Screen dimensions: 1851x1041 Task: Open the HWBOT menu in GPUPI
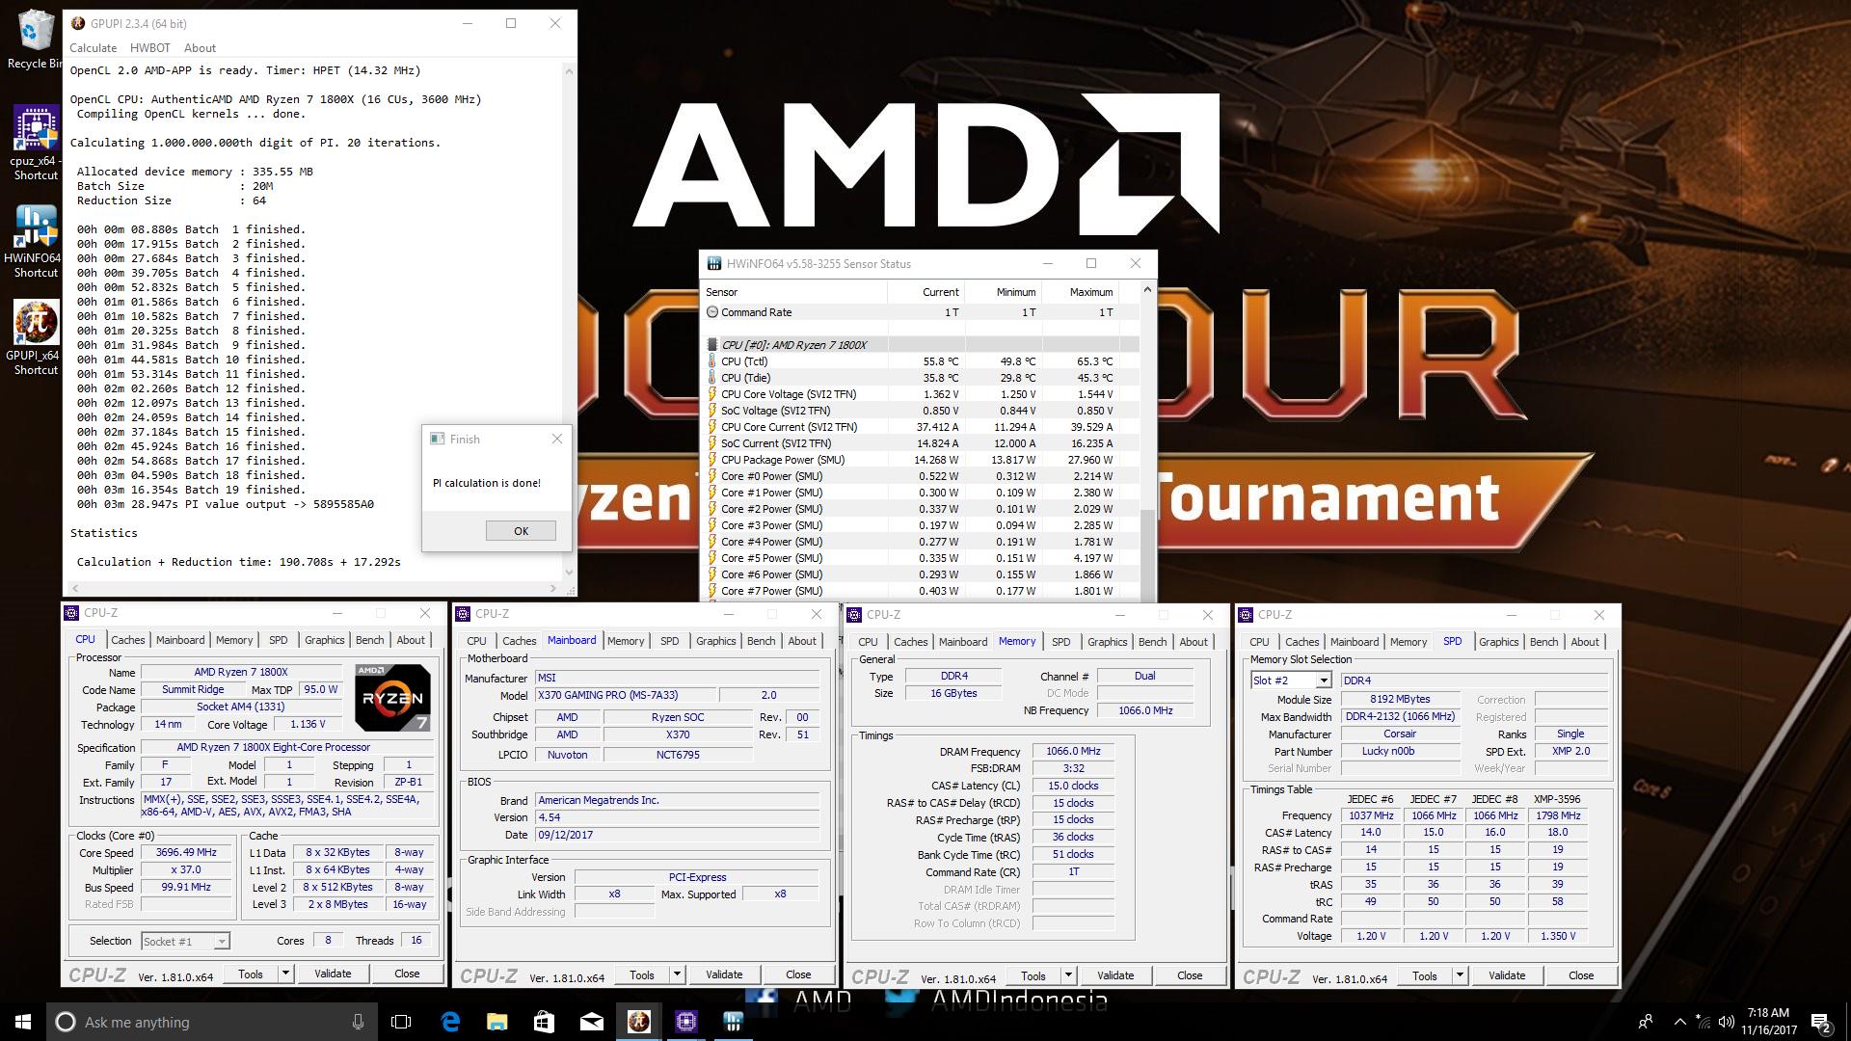(149, 48)
